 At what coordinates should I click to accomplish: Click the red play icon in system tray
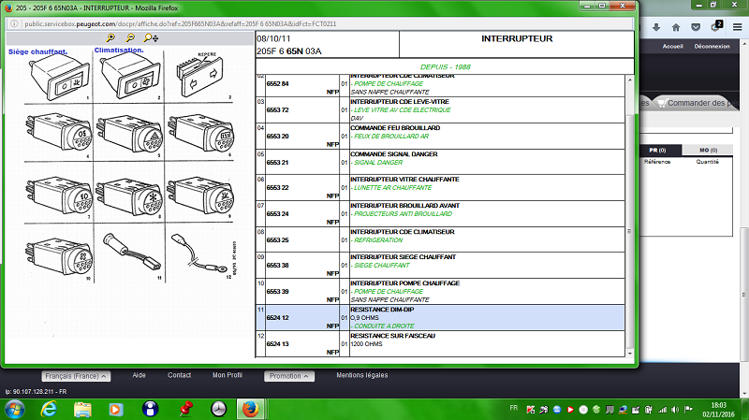click(570, 410)
